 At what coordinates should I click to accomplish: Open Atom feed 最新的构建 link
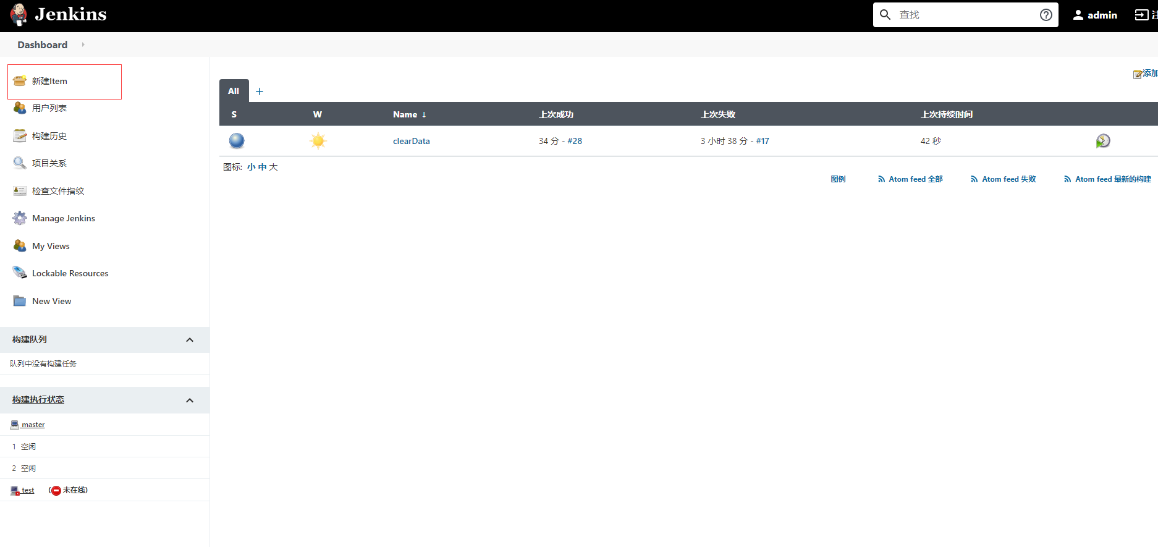[1107, 179]
